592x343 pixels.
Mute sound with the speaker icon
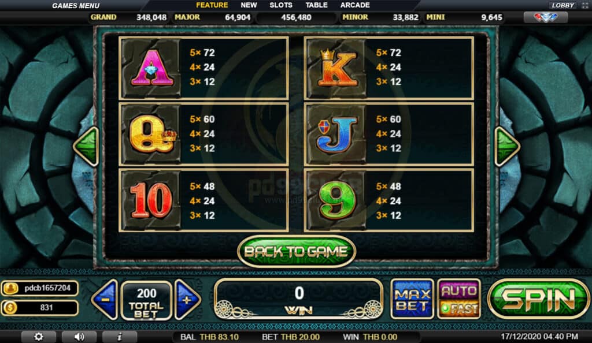(x=79, y=337)
